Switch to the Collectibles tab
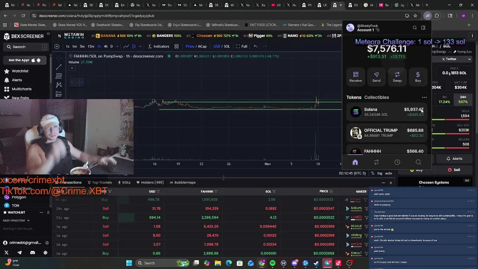Viewport: 478px width, 269px height. [x=376, y=97]
